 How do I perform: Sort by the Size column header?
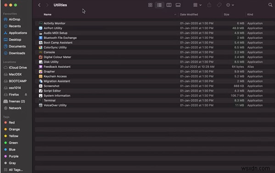click(226, 15)
